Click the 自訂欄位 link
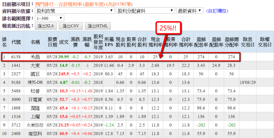 (x=217, y=11)
